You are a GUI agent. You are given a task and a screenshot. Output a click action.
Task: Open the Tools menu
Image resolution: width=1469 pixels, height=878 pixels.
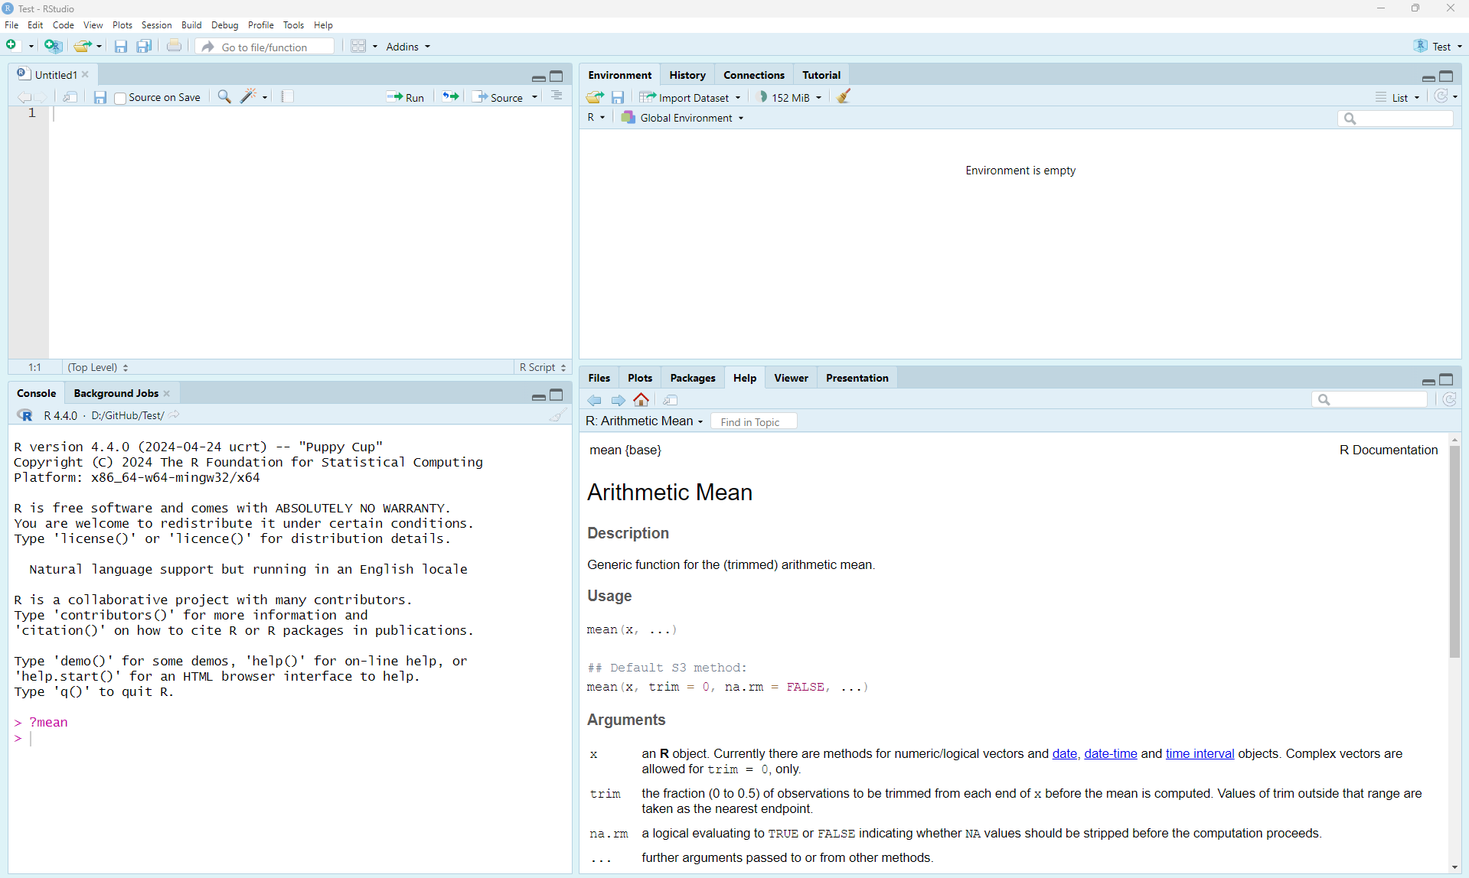click(x=293, y=25)
